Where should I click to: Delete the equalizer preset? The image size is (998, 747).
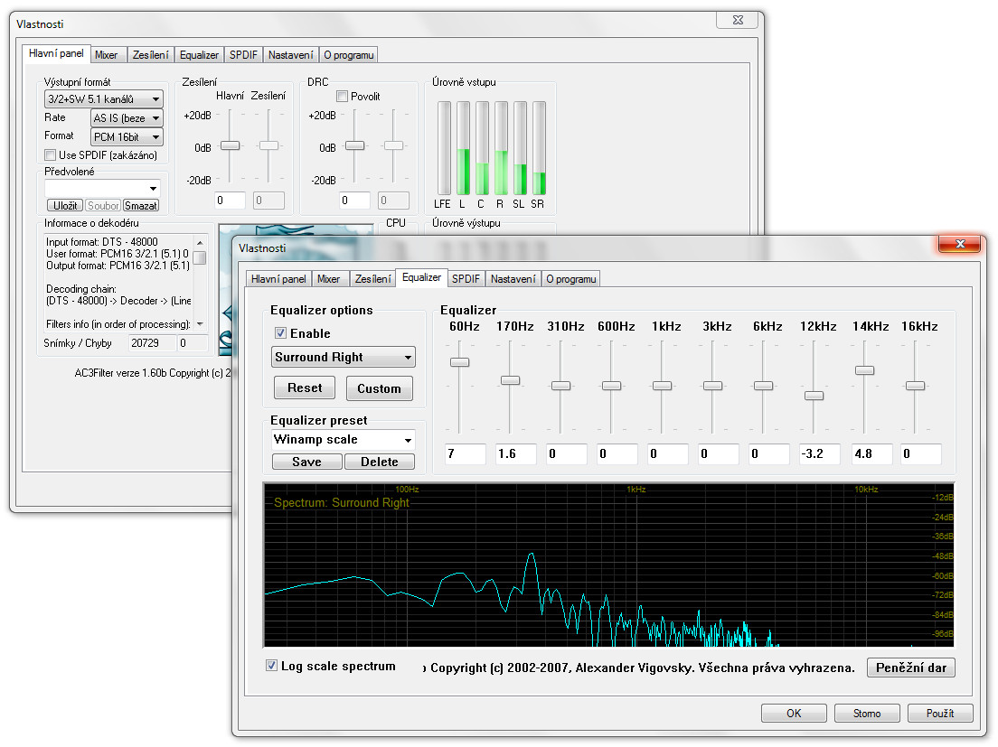(380, 462)
